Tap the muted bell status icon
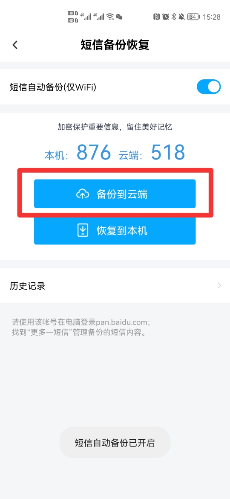 [182, 17]
